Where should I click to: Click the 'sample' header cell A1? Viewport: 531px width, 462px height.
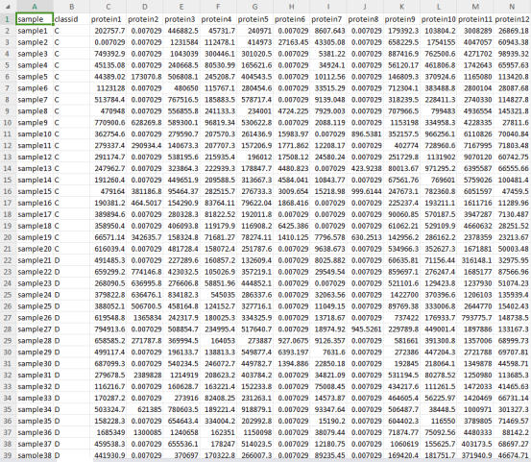(35, 19)
